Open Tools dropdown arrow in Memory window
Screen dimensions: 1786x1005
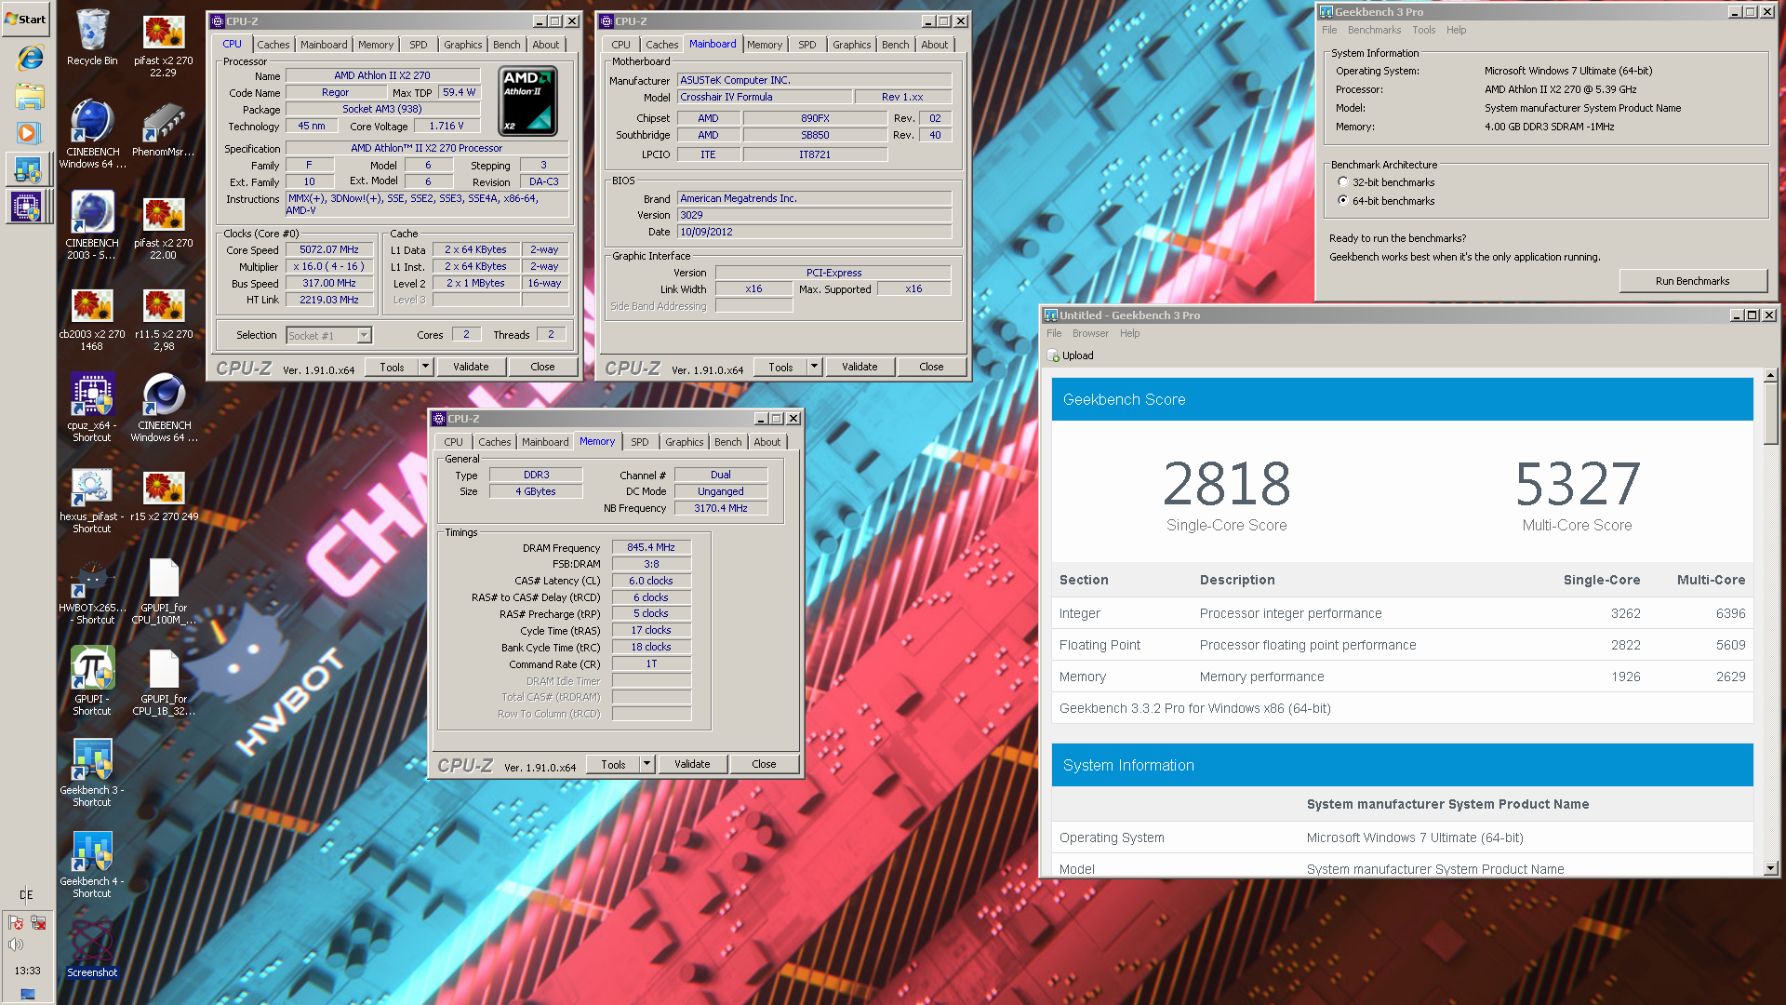[647, 764]
